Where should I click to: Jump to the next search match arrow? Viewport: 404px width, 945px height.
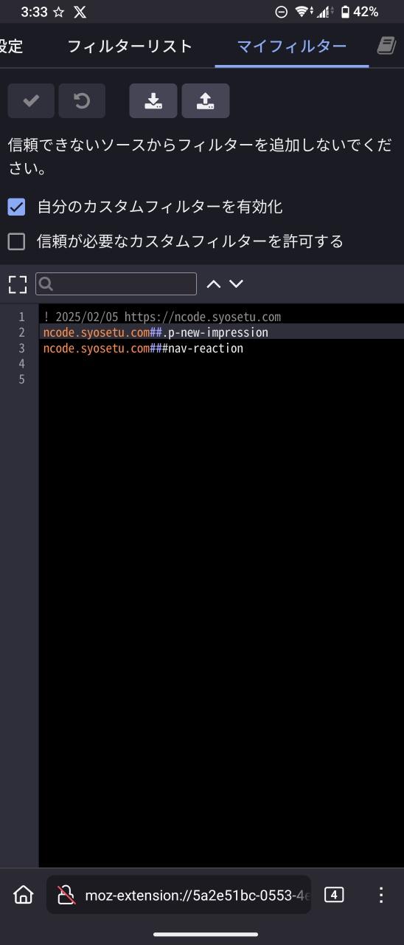point(236,283)
